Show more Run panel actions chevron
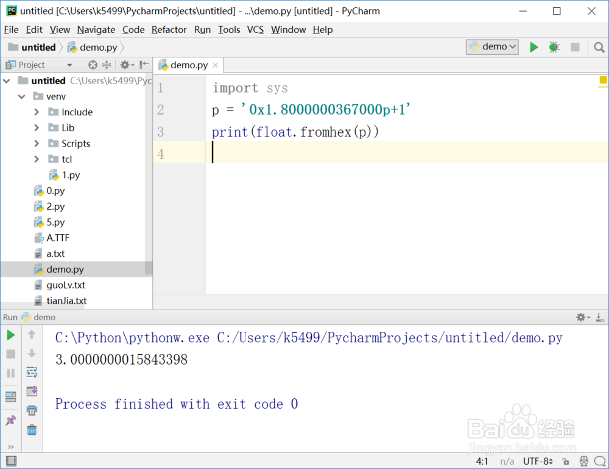 (11, 447)
